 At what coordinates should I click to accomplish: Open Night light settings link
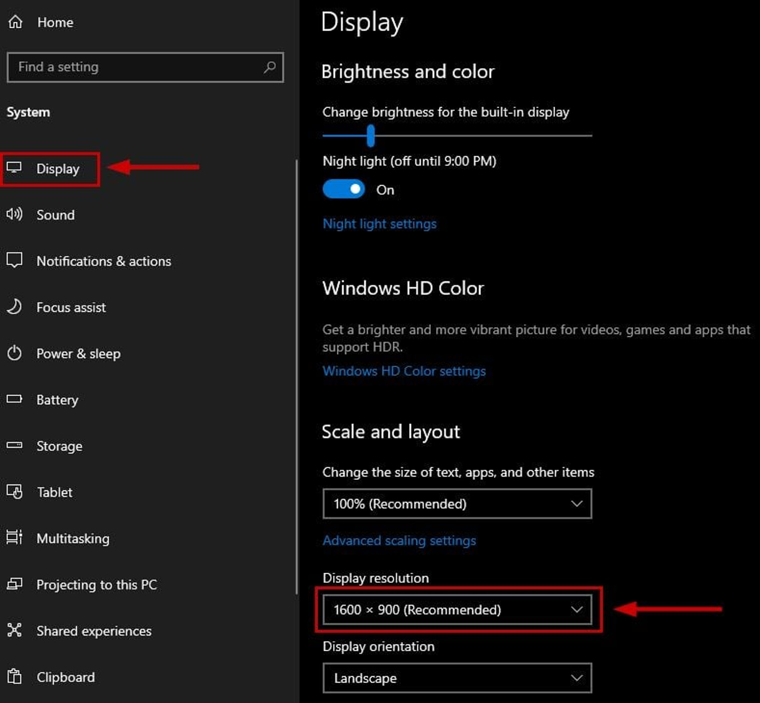(379, 223)
